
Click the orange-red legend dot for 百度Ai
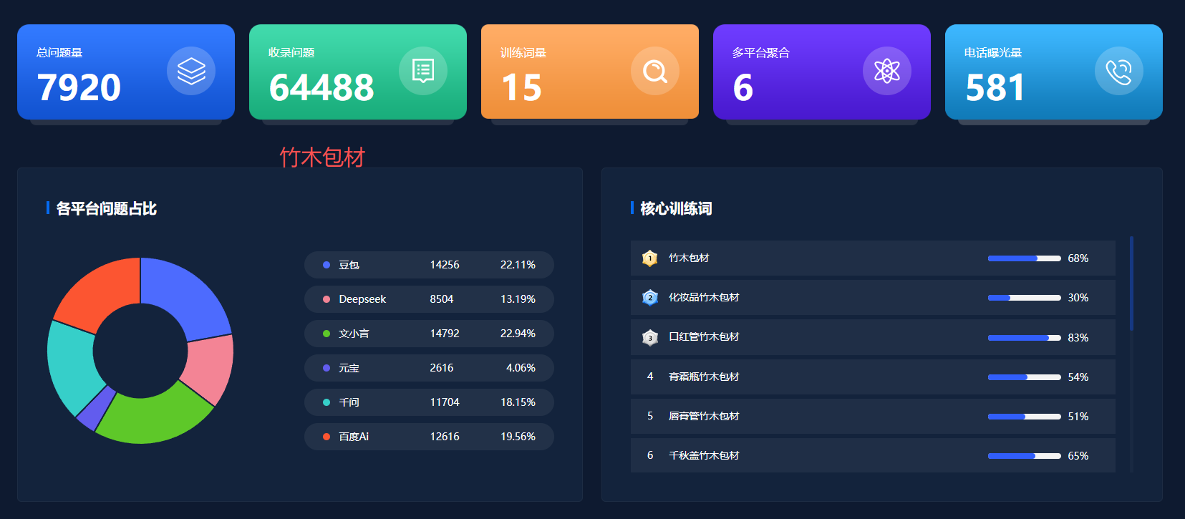pos(327,437)
